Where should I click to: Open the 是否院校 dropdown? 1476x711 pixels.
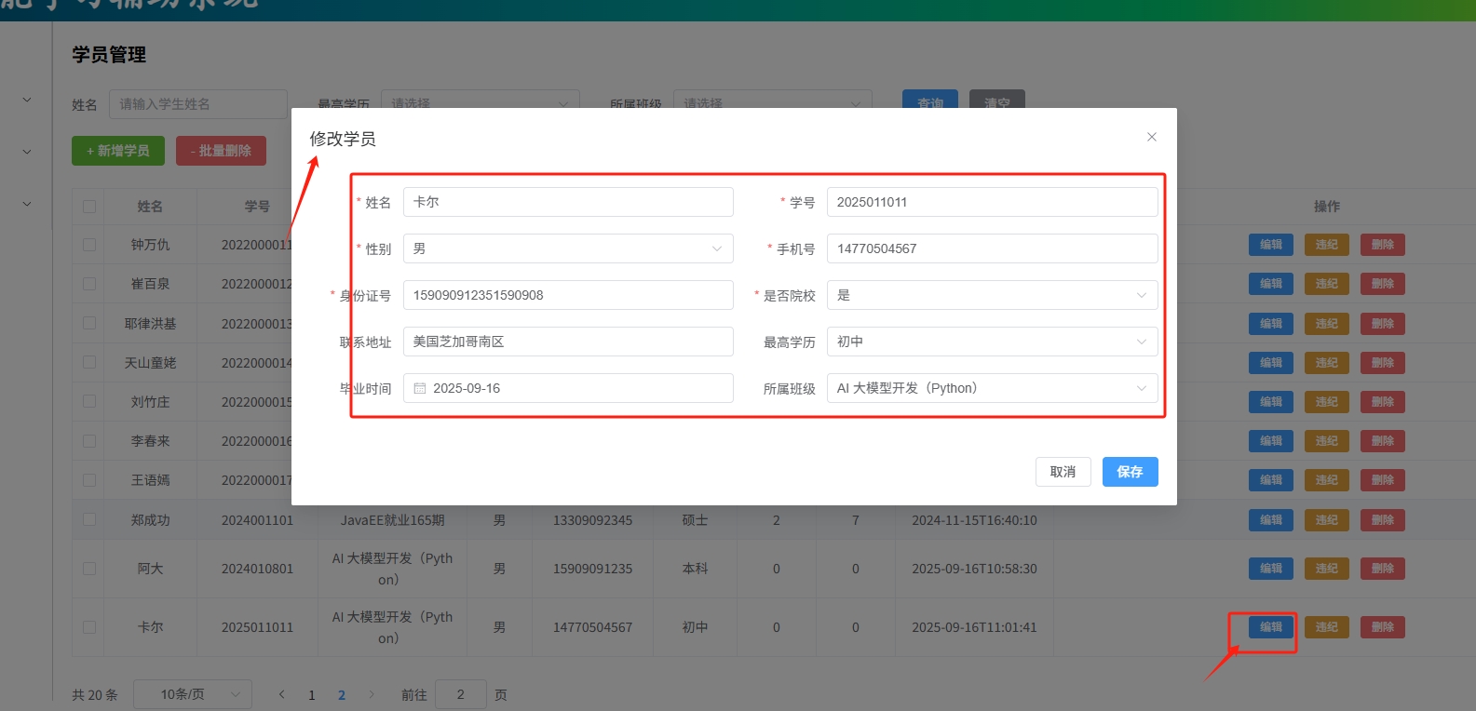(992, 295)
